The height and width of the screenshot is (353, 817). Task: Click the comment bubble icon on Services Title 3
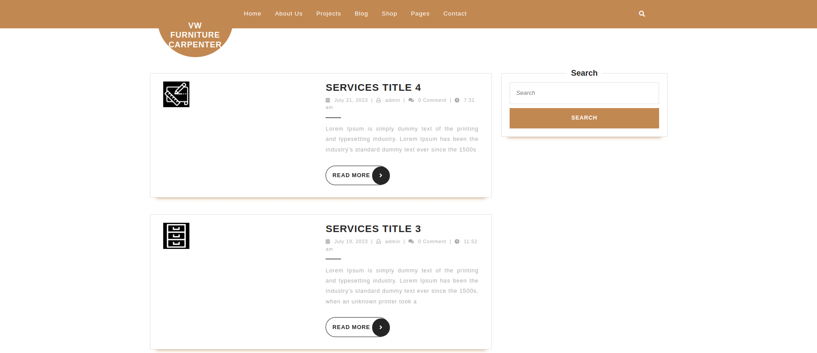pos(411,242)
